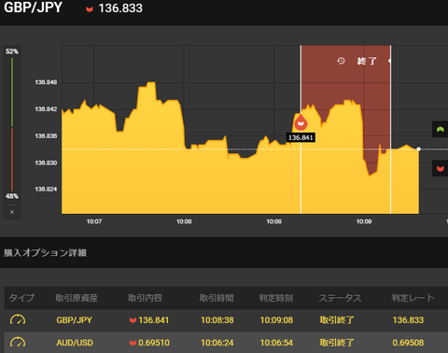Viewport: 448px width, 353px height.
Task: Click the red LOW arrow button
Action: tap(440, 168)
